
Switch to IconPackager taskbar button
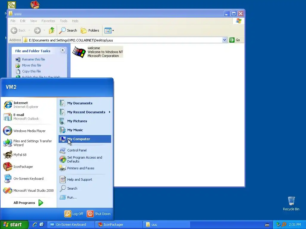coord(119,225)
